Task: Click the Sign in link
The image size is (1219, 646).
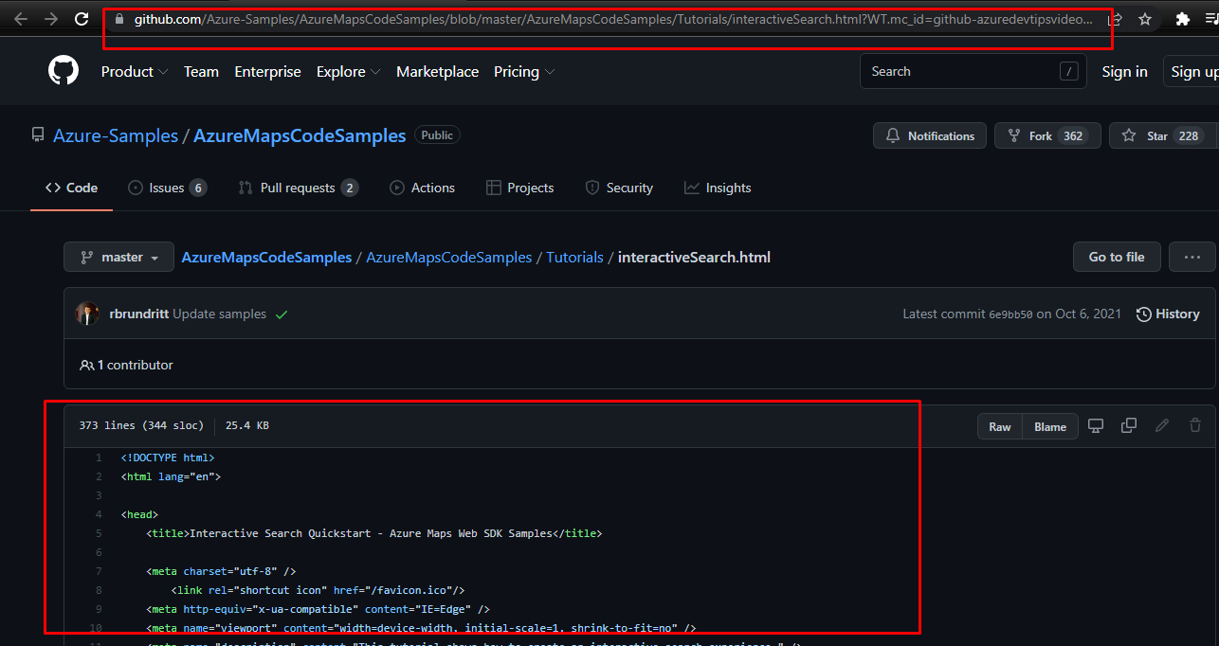Action: tap(1124, 72)
